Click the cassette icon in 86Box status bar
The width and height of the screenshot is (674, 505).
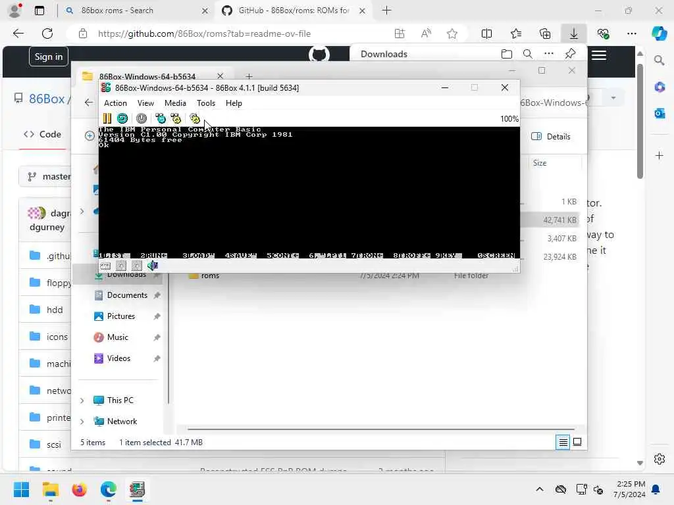pyautogui.click(x=105, y=266)
